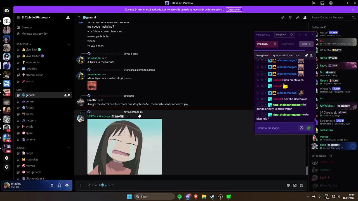Switch to the bangers channel
Screen dimensions: 358x201
(43, 120)
